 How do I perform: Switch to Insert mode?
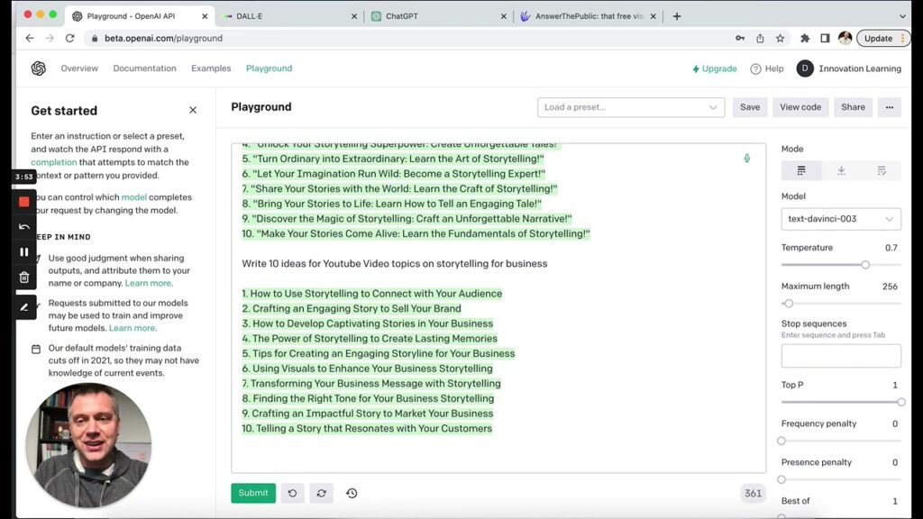click(x=841, y=170)
